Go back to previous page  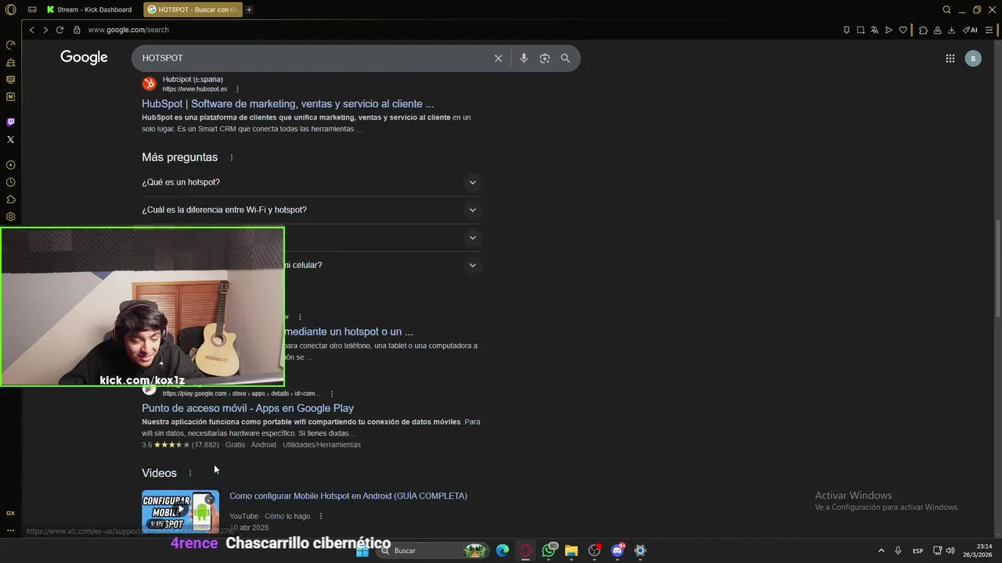click(31, 30)
